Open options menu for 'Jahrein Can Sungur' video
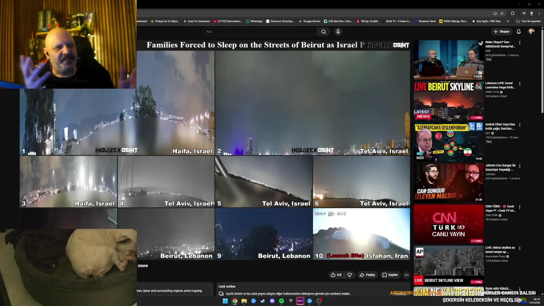This screenshot has width=544, height=306. coord(519,166)
